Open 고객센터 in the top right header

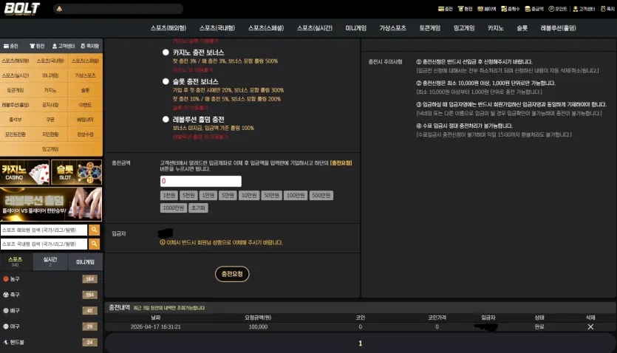(584, 9)
